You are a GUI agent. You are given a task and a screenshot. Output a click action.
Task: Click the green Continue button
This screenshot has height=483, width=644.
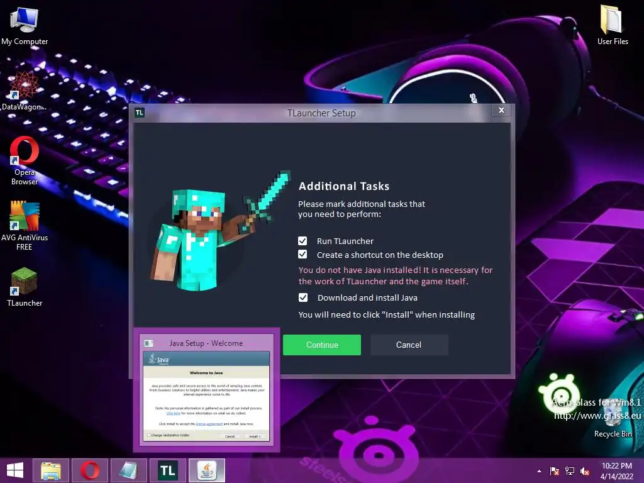(x=322, y=345)
